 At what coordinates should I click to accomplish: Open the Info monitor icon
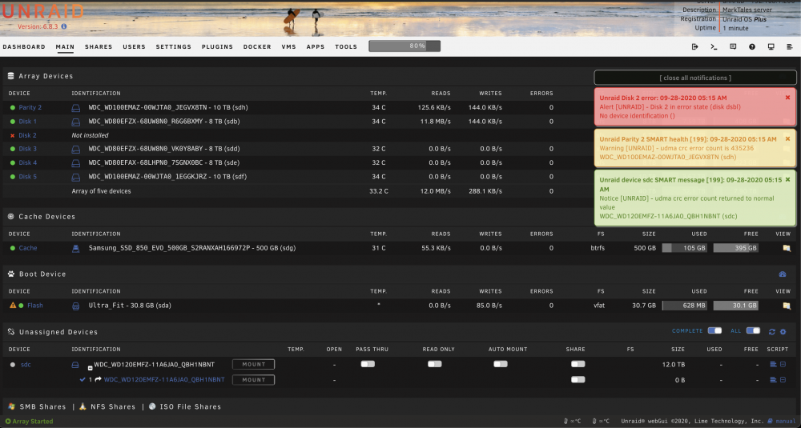click(771, 46)
